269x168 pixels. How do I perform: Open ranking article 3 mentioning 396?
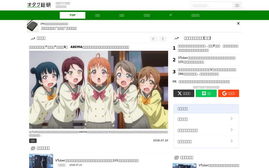207,72
